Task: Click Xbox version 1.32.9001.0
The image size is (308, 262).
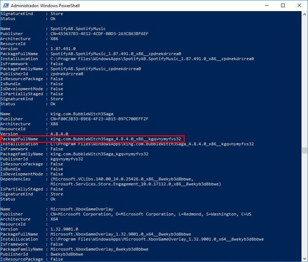Action: click(64, 229)
